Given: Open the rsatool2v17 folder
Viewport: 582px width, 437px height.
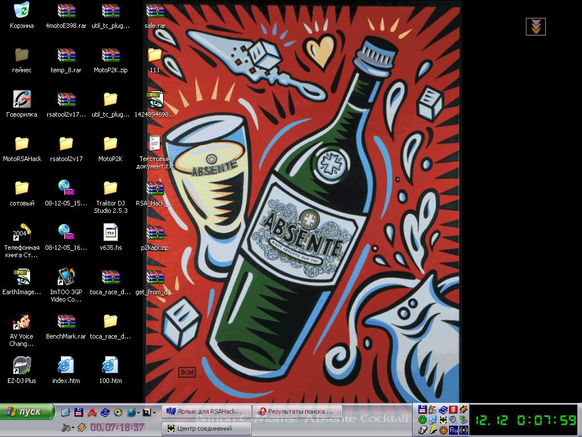Looking at the screenshot, I should point(66,148).
